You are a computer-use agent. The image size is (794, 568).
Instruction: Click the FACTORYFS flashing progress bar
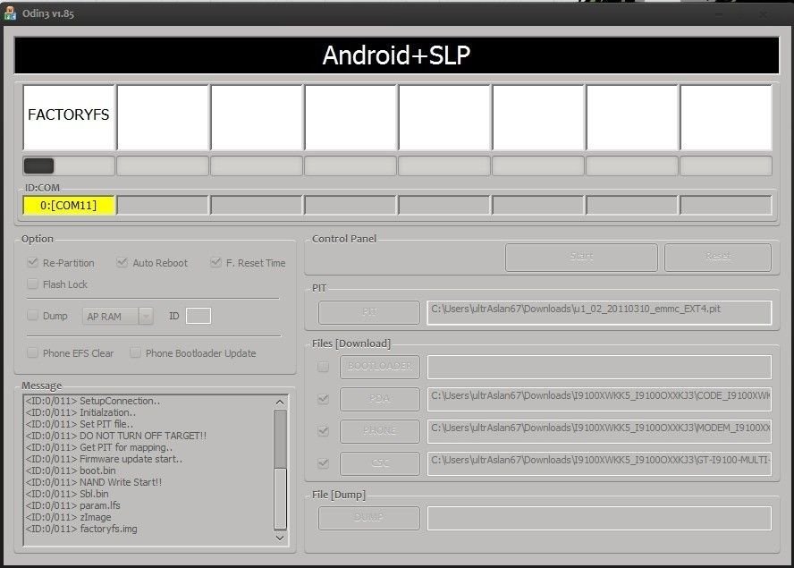69,165
